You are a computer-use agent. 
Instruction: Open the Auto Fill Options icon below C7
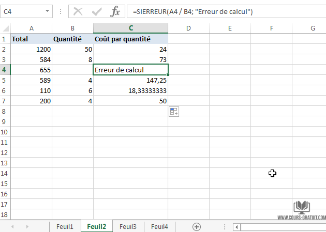coord(173,111)
